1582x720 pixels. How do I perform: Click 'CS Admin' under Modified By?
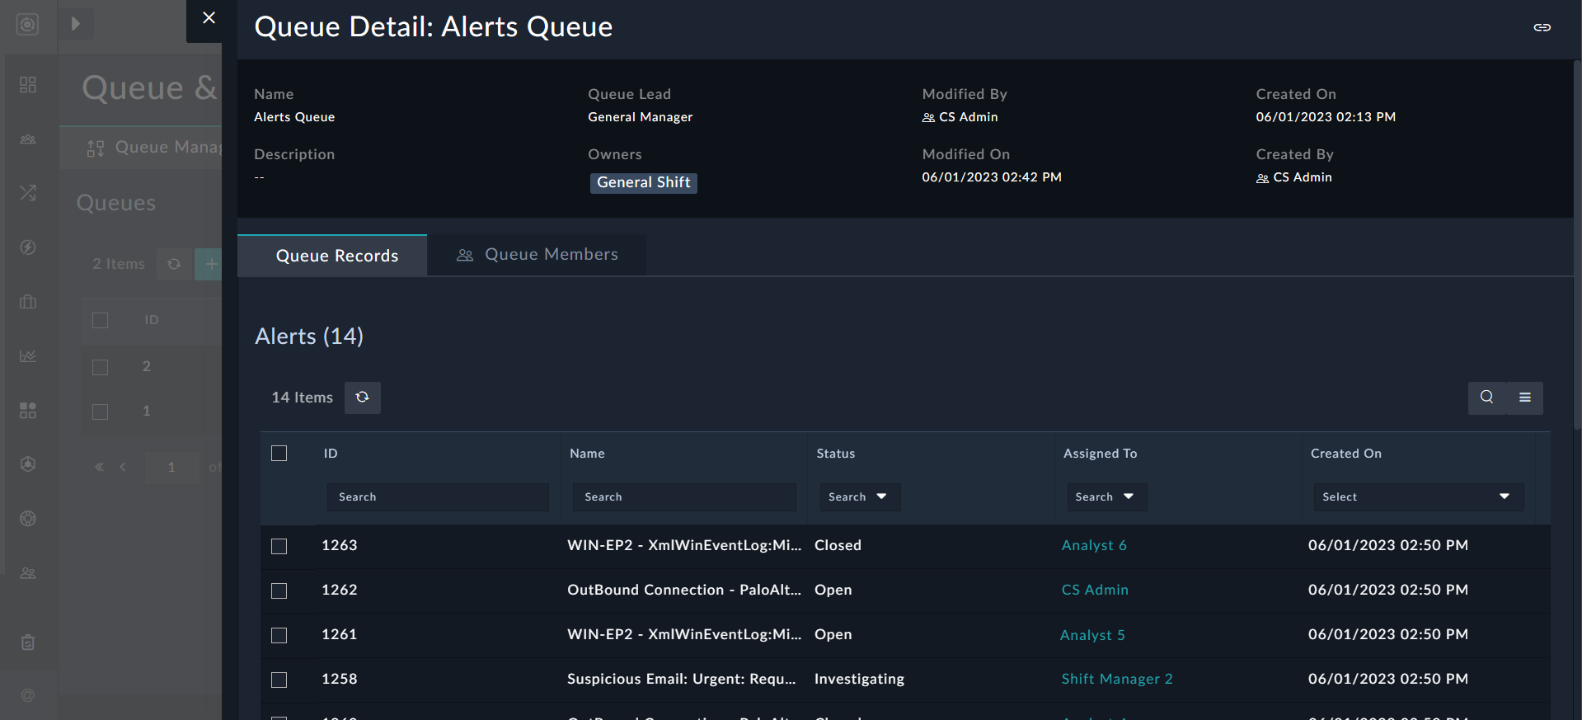click(x=969, y=117)
